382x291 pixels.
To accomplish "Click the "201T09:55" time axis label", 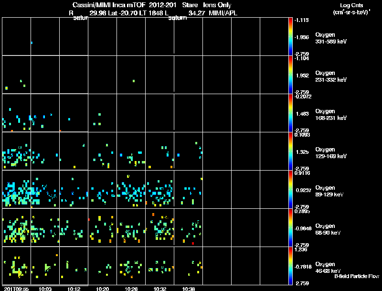I will point(16,289).
